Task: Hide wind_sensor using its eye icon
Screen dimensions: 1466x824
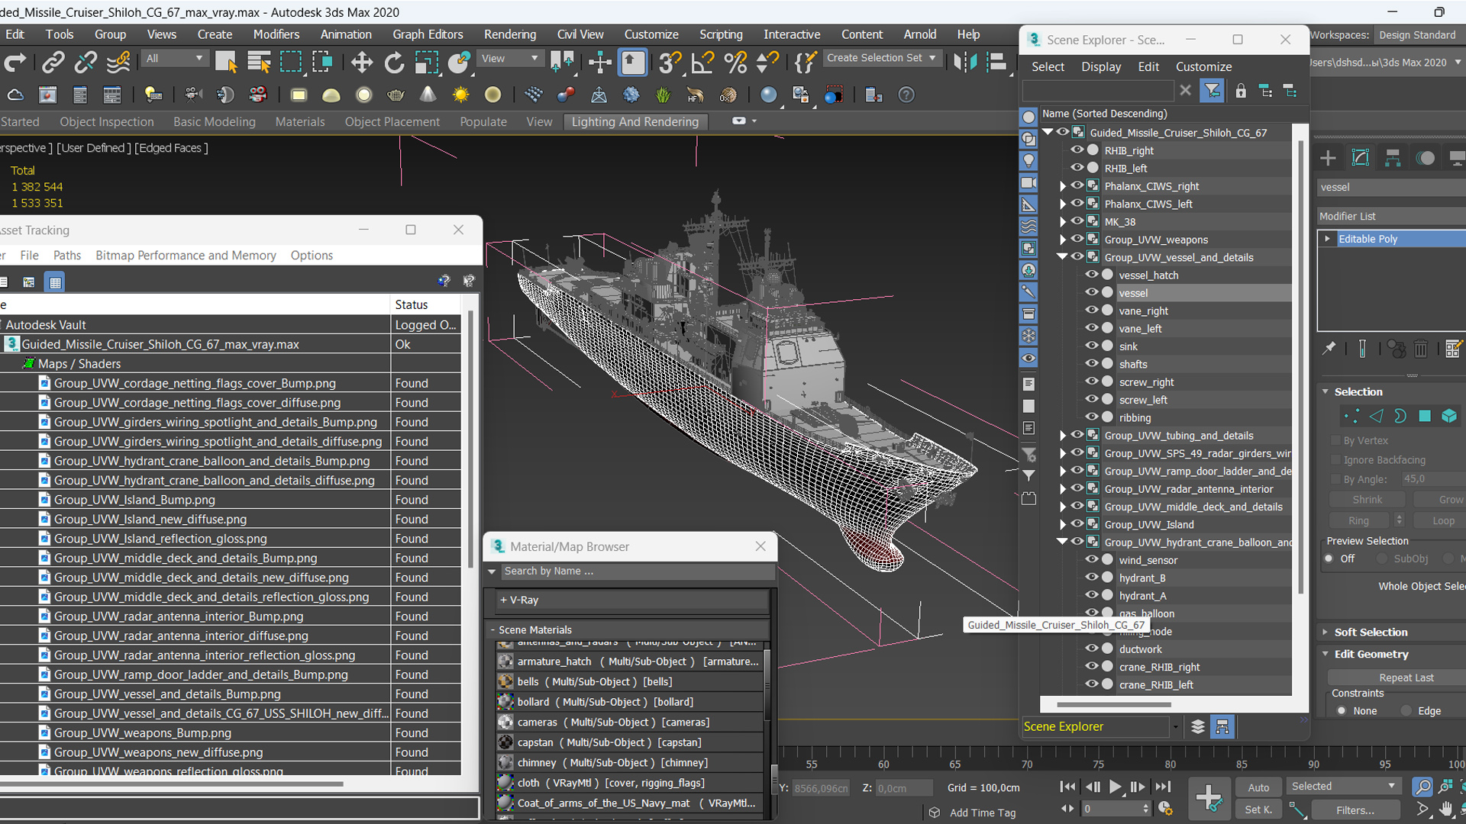Action: coord(1092,559)
